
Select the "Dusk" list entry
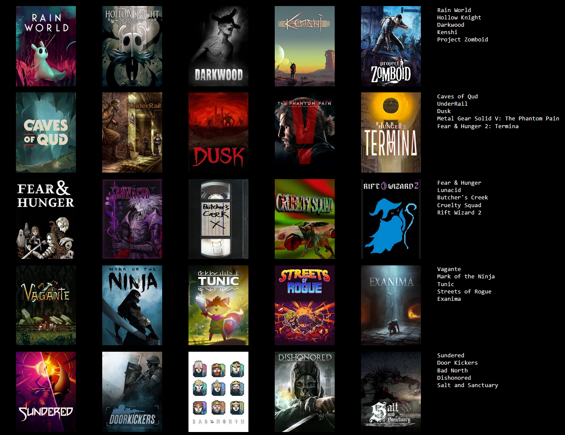444,111
